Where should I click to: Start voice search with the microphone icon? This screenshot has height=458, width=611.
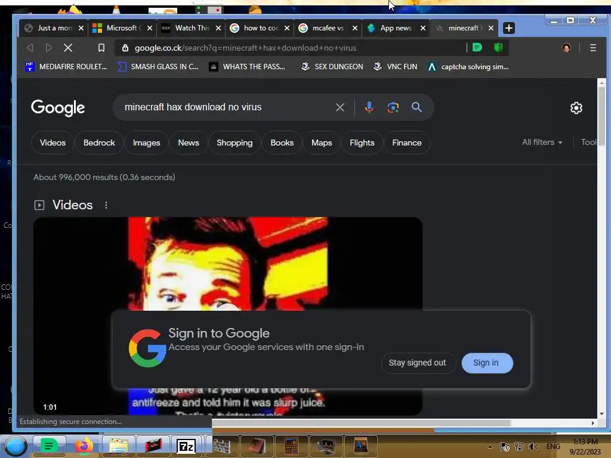pos(369,107)
